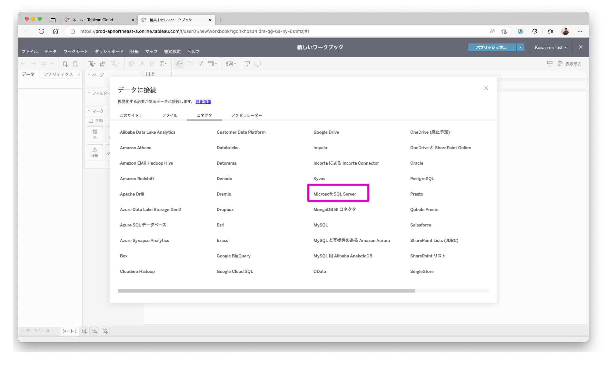Click the 1Password extension icon
The image size is (607, 366).
point(520,31)
